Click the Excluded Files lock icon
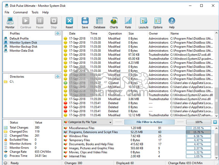 click(x=6, y=140)
